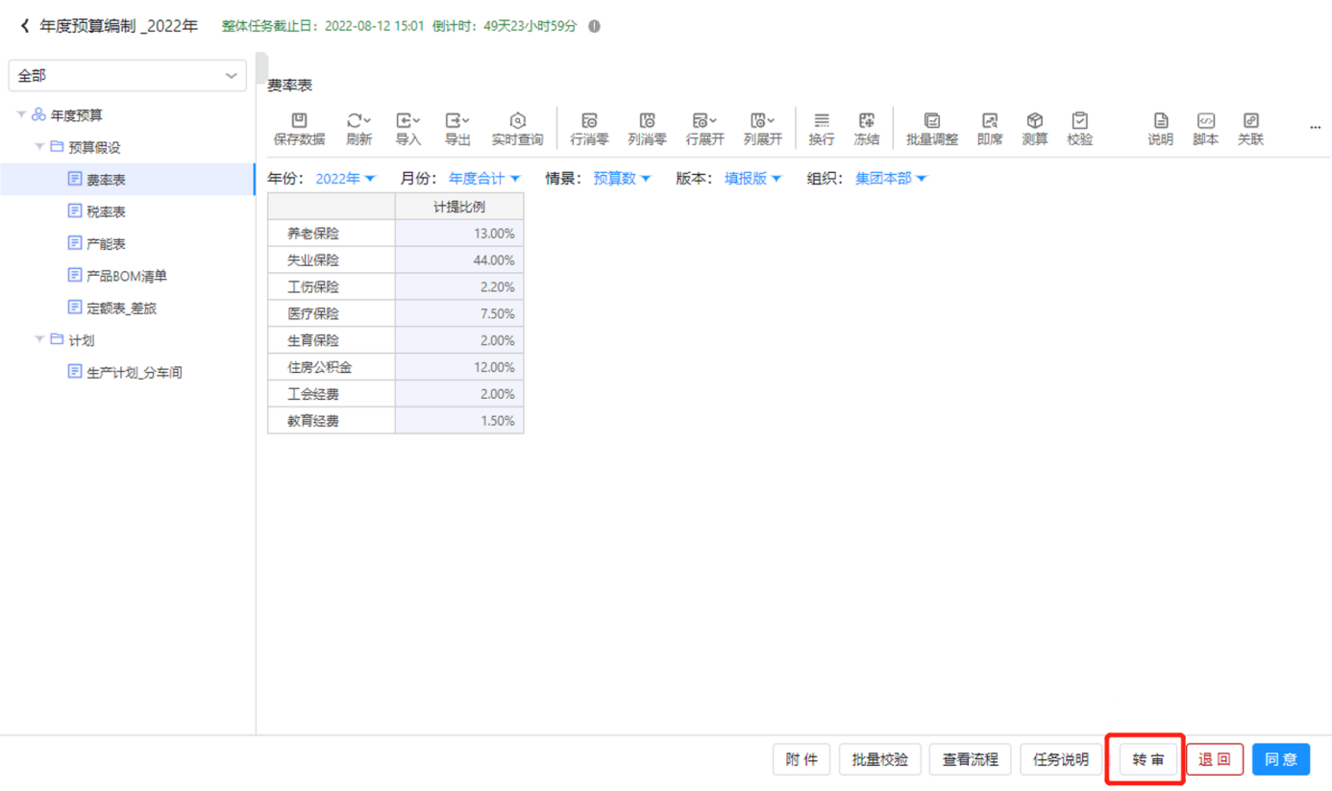Open the 版本 填报版 dropdown
This screenshot has width=1332, height=791.
tap(752, 179)
